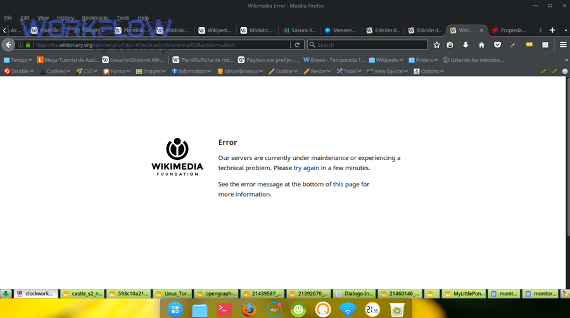Open the View Source dropdown
Screen dimensions: 570x318
click(388, 71)
